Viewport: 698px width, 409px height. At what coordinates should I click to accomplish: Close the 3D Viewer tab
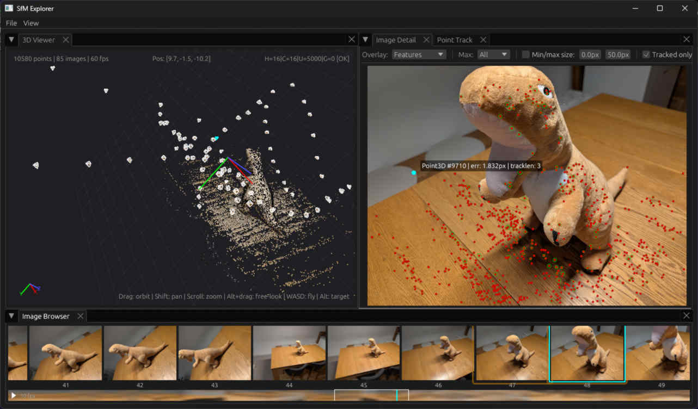pyautogui.click(x=65, y=40)
